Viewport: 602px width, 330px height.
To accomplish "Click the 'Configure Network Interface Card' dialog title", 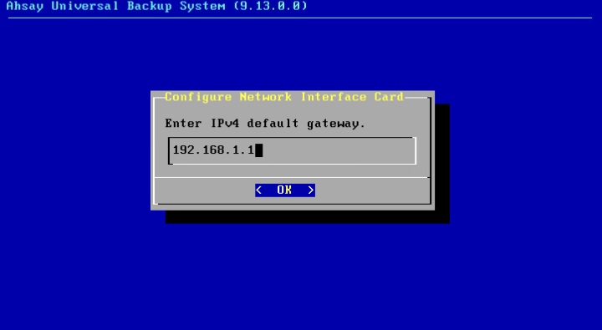I will (x=284, y=97).
